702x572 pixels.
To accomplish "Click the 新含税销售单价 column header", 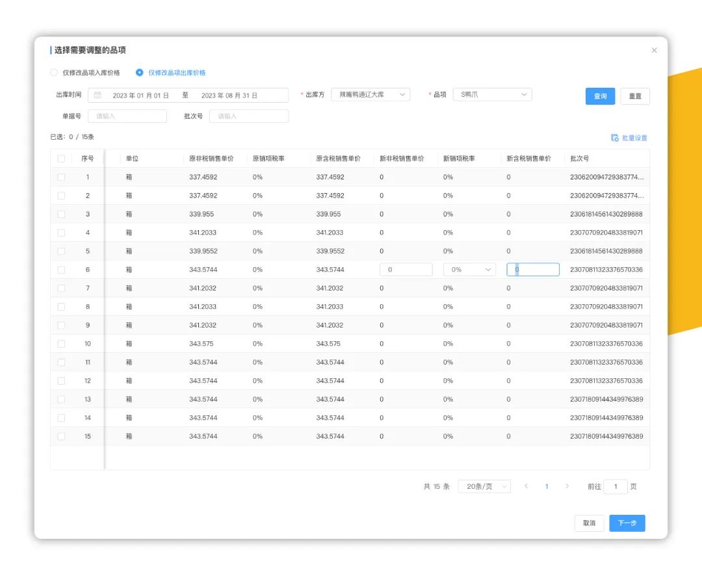I will point(528,159).
